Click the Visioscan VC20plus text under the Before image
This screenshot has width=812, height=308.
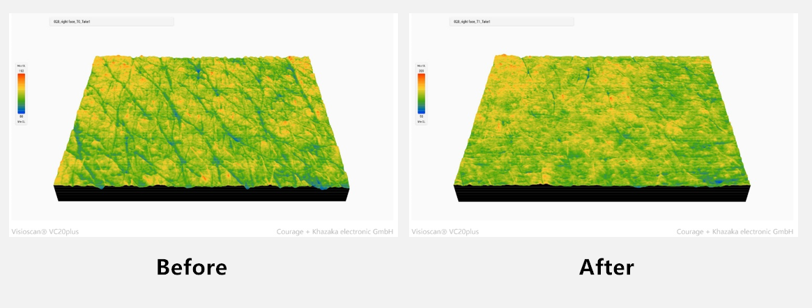(x=45, y=231)
